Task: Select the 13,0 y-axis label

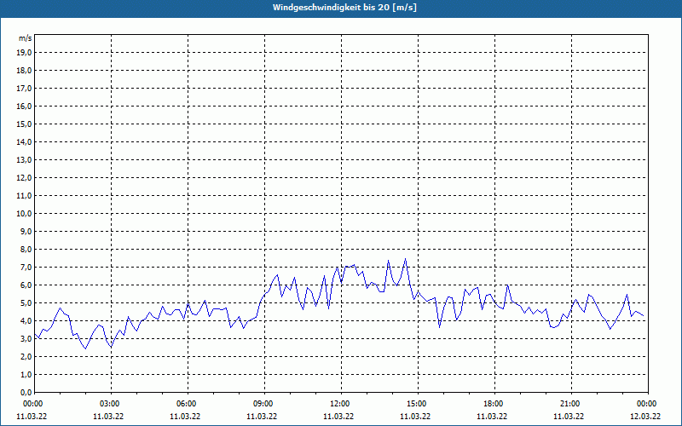Action: click(x=24, y=160)
